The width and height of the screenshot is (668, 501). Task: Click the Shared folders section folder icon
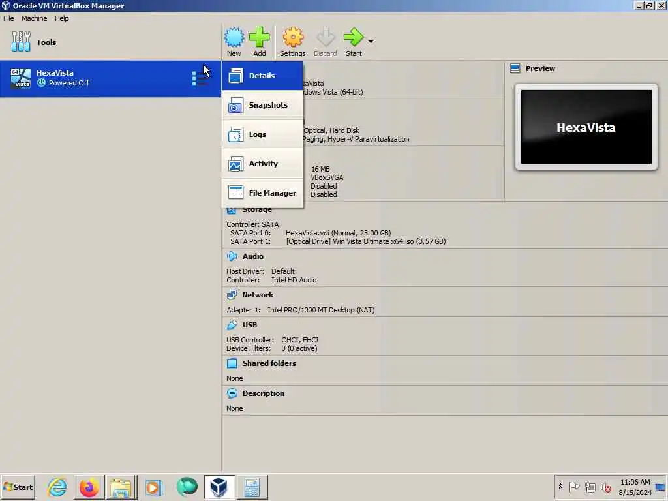(x=232, y=363)
